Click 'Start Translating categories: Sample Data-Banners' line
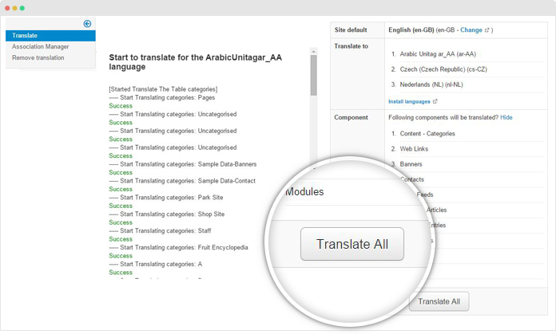The width and height of the screenshot is (556, 334). 183,164
